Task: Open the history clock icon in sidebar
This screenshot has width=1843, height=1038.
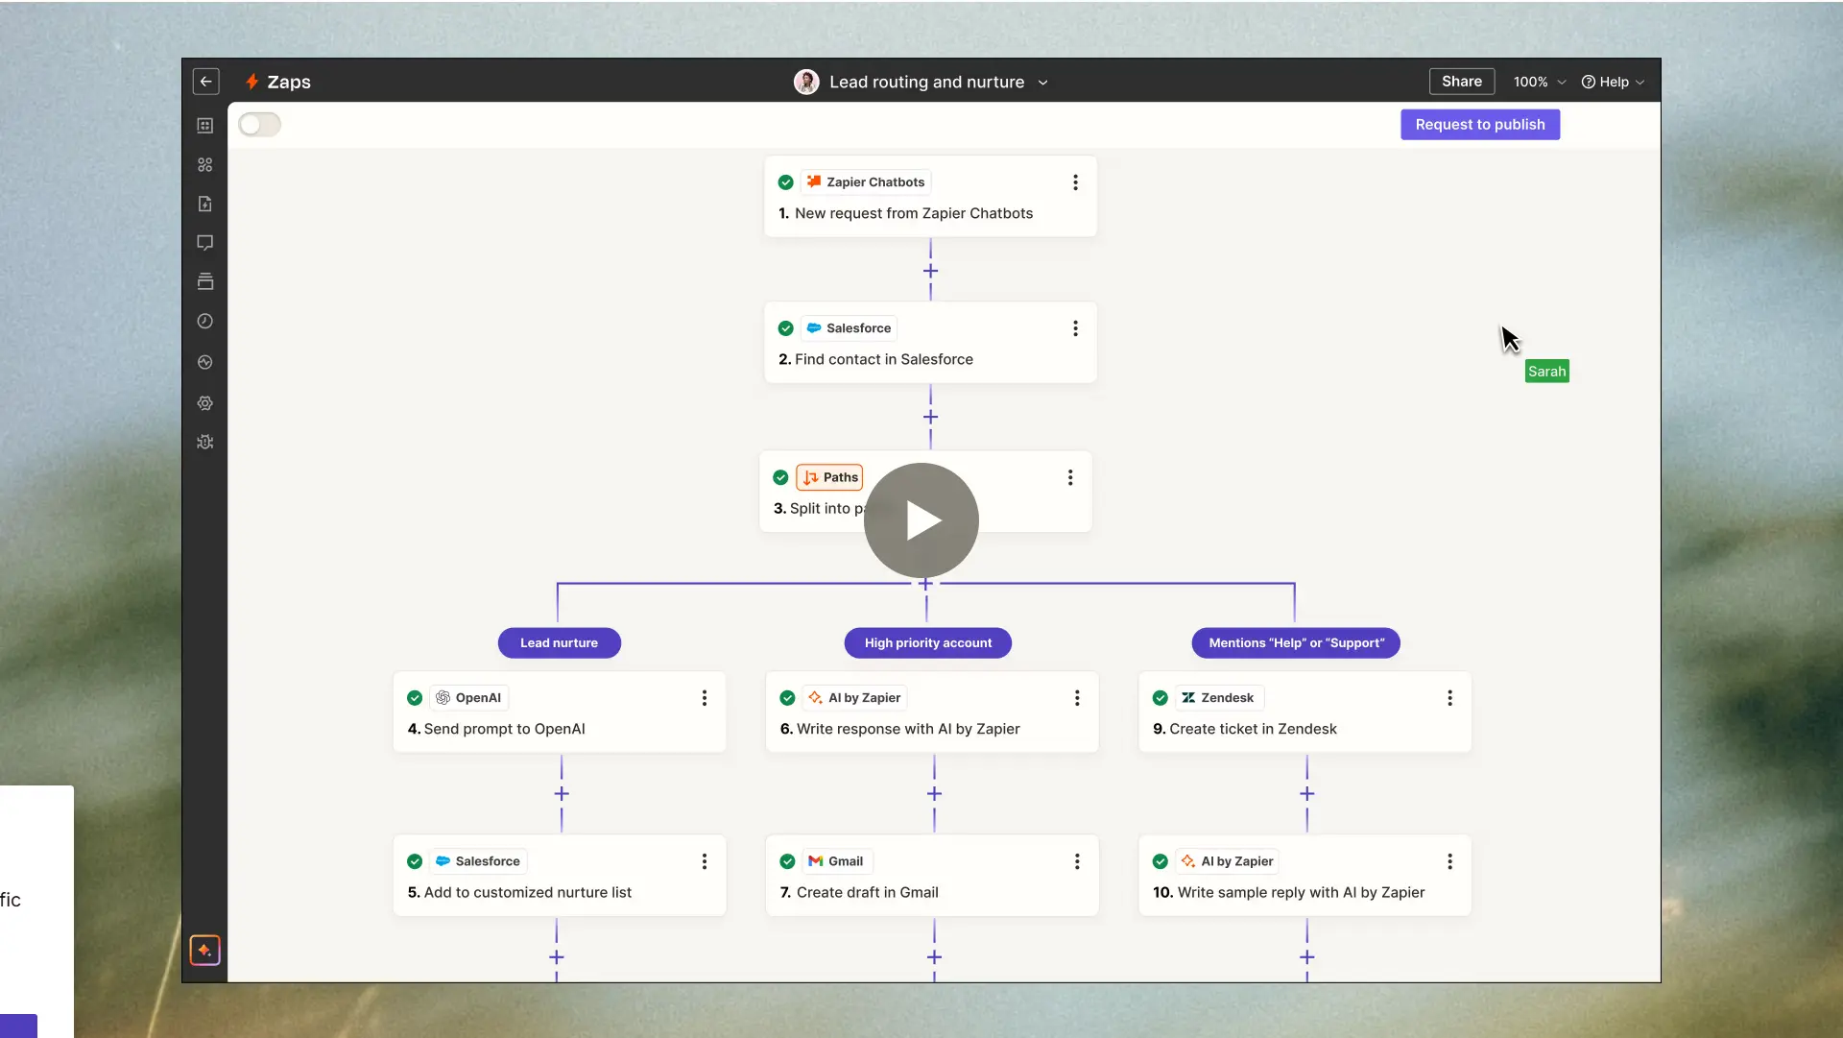Action: pos(204,321)
